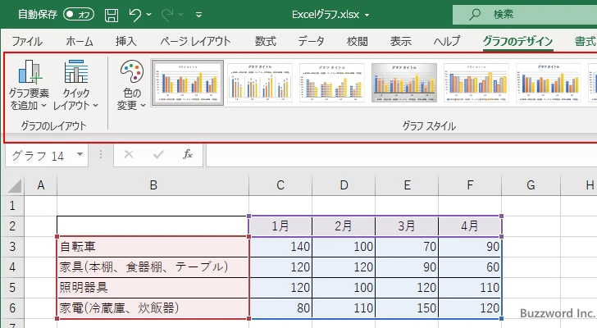Select column B header

(x=153, y=185)
